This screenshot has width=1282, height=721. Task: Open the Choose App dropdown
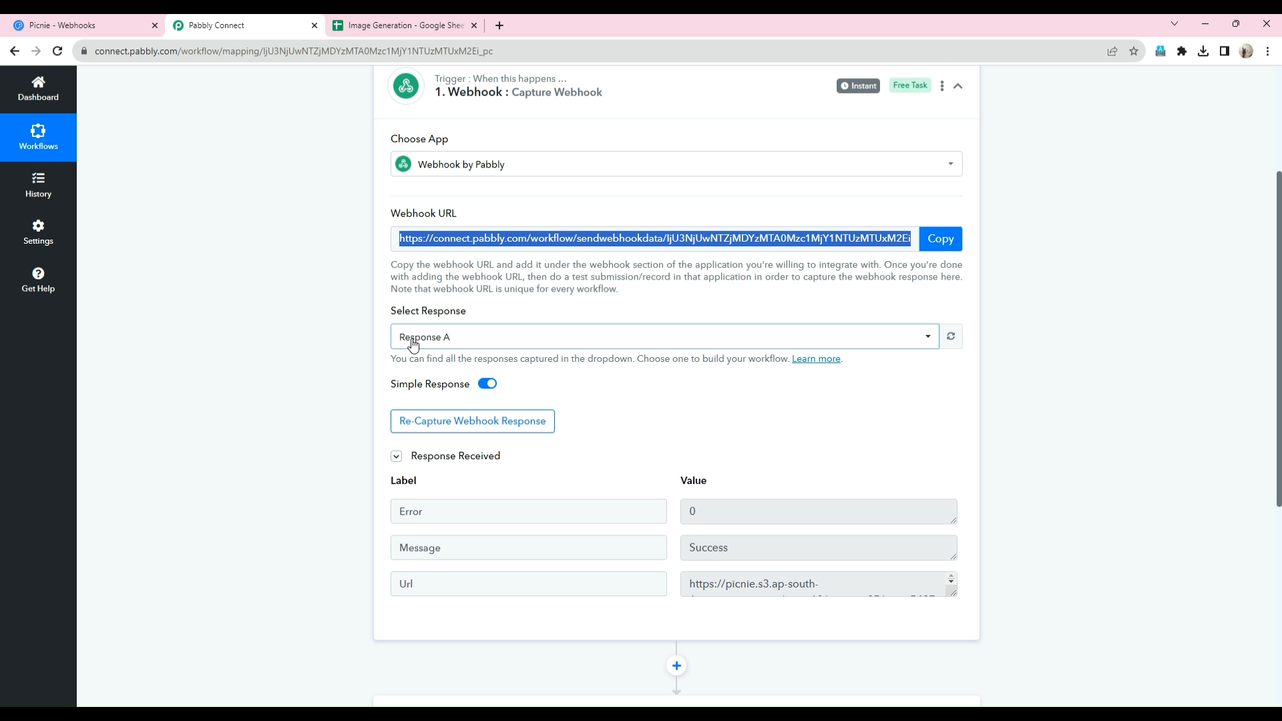pos(676,164)
